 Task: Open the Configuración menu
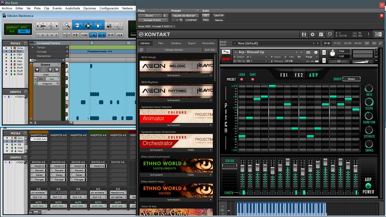point(109,8)
